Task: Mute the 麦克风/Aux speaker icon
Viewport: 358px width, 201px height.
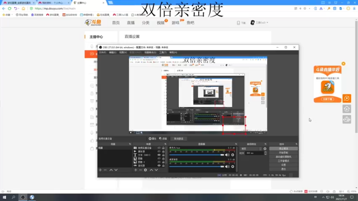Action: pos(227,155)
